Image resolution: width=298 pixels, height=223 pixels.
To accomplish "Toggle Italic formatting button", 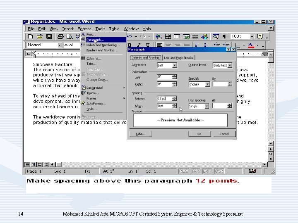I will [139, 45].
